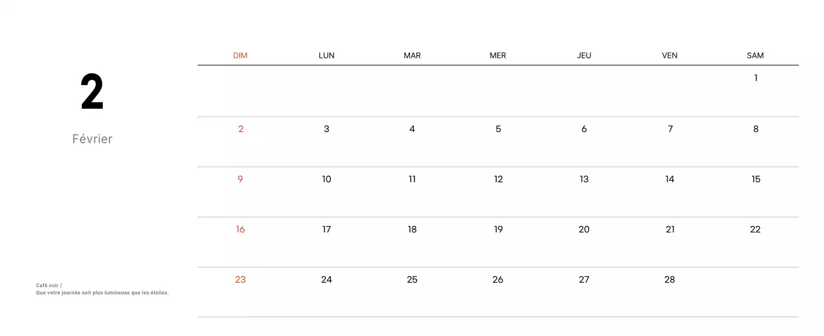Click the Février month label
The width and height of the screenshot is (824, 336).
pos(92,139)
